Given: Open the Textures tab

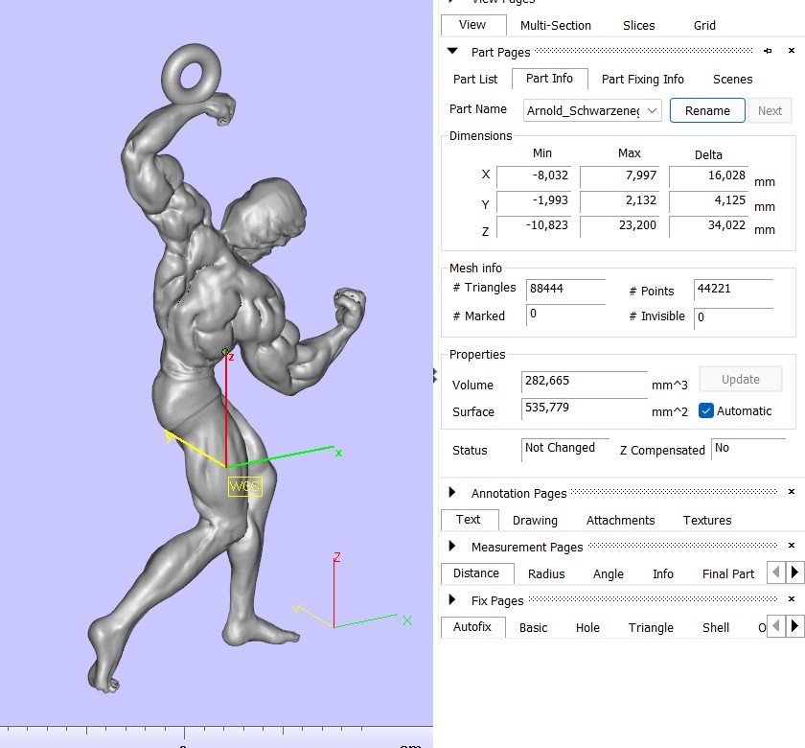Looking at the screenshot, I should [707, 521].
